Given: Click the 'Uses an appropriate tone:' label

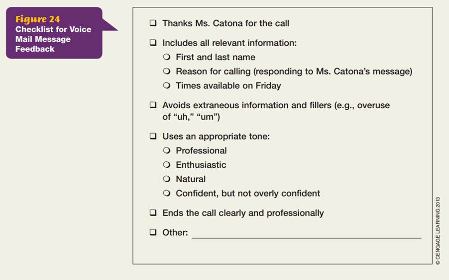Looking at the screenshot, I should [x=216, y=137].
